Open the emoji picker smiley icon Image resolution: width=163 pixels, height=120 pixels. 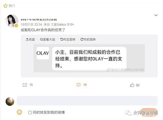(19, 112)
